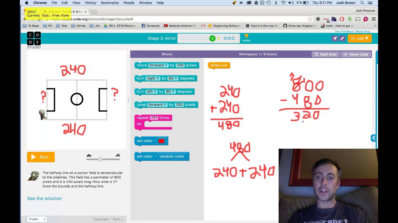This screenshot has width=398, height=223.
Task: Click the rocket icon in header
Action: (x=335, y=38)
